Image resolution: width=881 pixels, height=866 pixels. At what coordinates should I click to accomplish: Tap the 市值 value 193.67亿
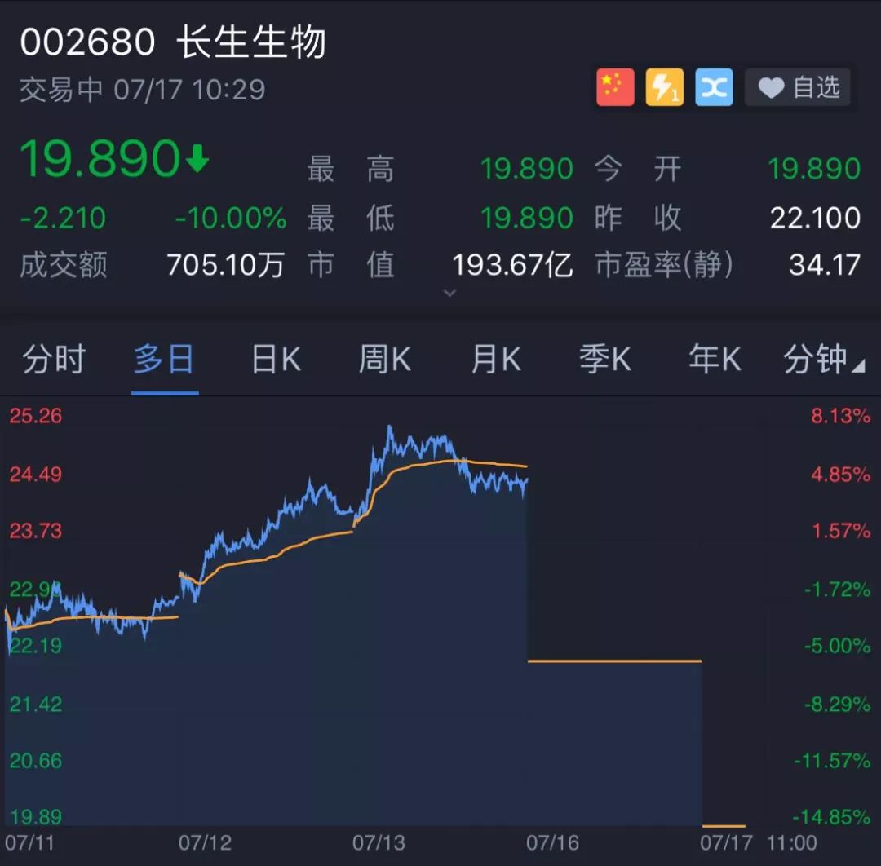coord(512,265)
